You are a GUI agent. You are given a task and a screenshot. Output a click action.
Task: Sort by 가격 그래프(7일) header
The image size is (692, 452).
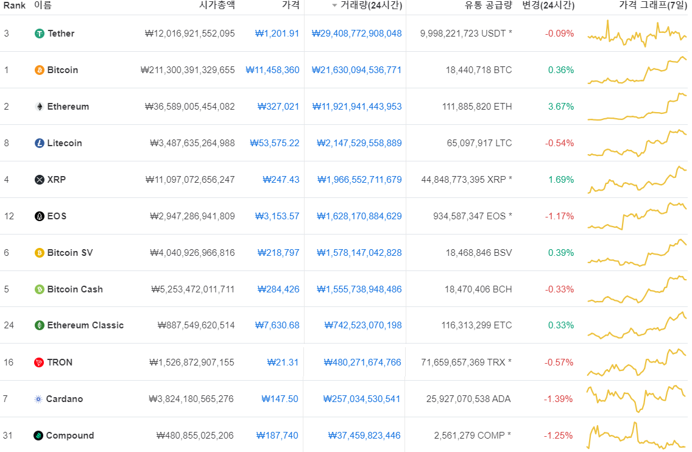click(x=653, y=5)
